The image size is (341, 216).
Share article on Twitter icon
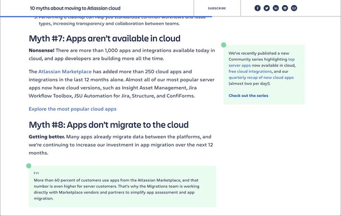pos(267,8)
